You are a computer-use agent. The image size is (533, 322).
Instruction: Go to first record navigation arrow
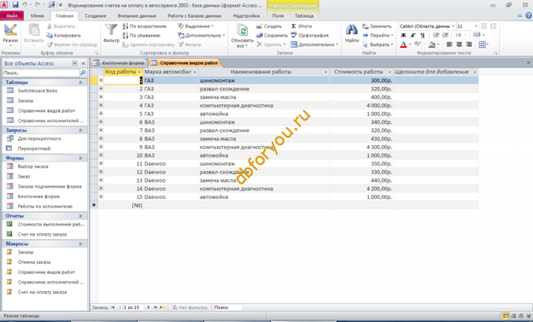click(x=113, y=307)
